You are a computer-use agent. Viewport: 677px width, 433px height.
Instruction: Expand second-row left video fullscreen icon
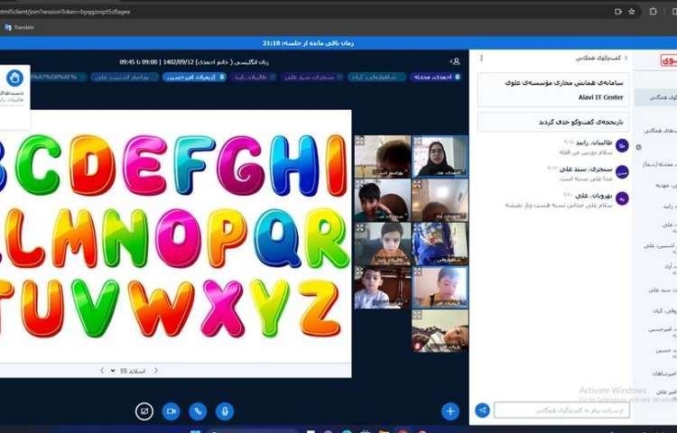click(359, 185)
